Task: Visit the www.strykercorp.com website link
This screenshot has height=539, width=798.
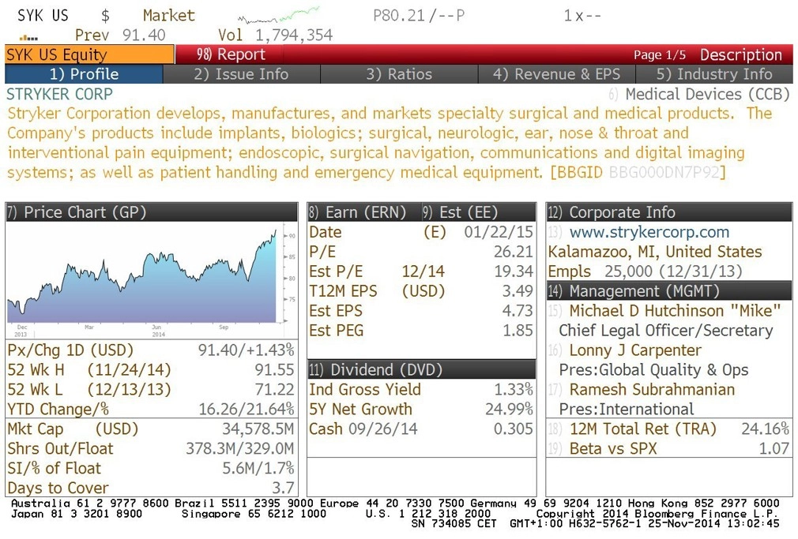Action: pos(649,232)
